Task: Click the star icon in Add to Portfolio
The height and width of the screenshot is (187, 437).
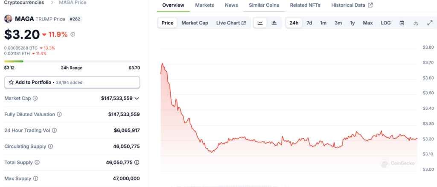Action: point(11,82)
